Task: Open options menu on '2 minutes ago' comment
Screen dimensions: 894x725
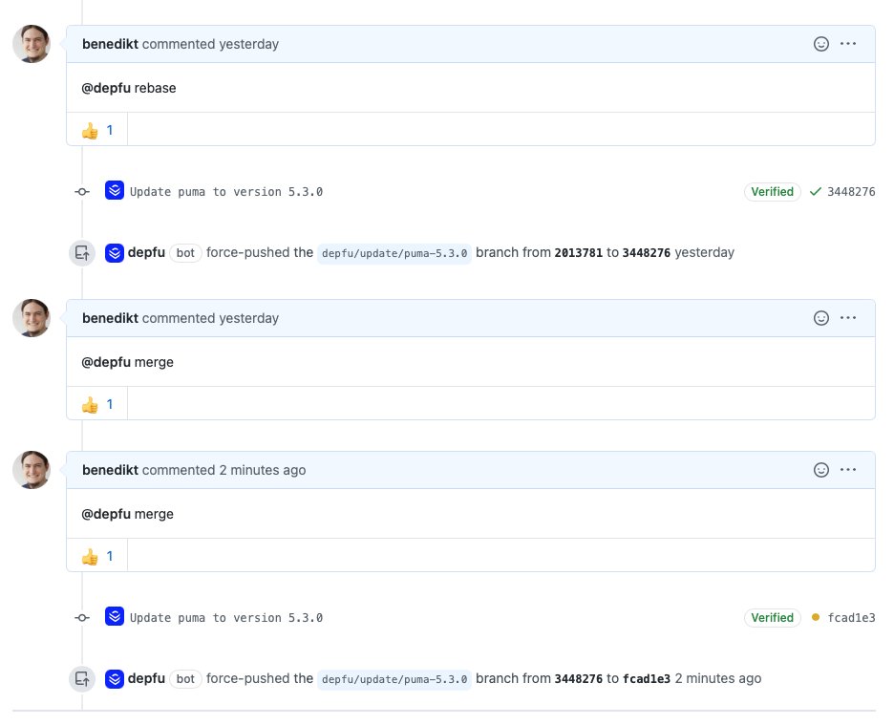Action: point(848,469)
